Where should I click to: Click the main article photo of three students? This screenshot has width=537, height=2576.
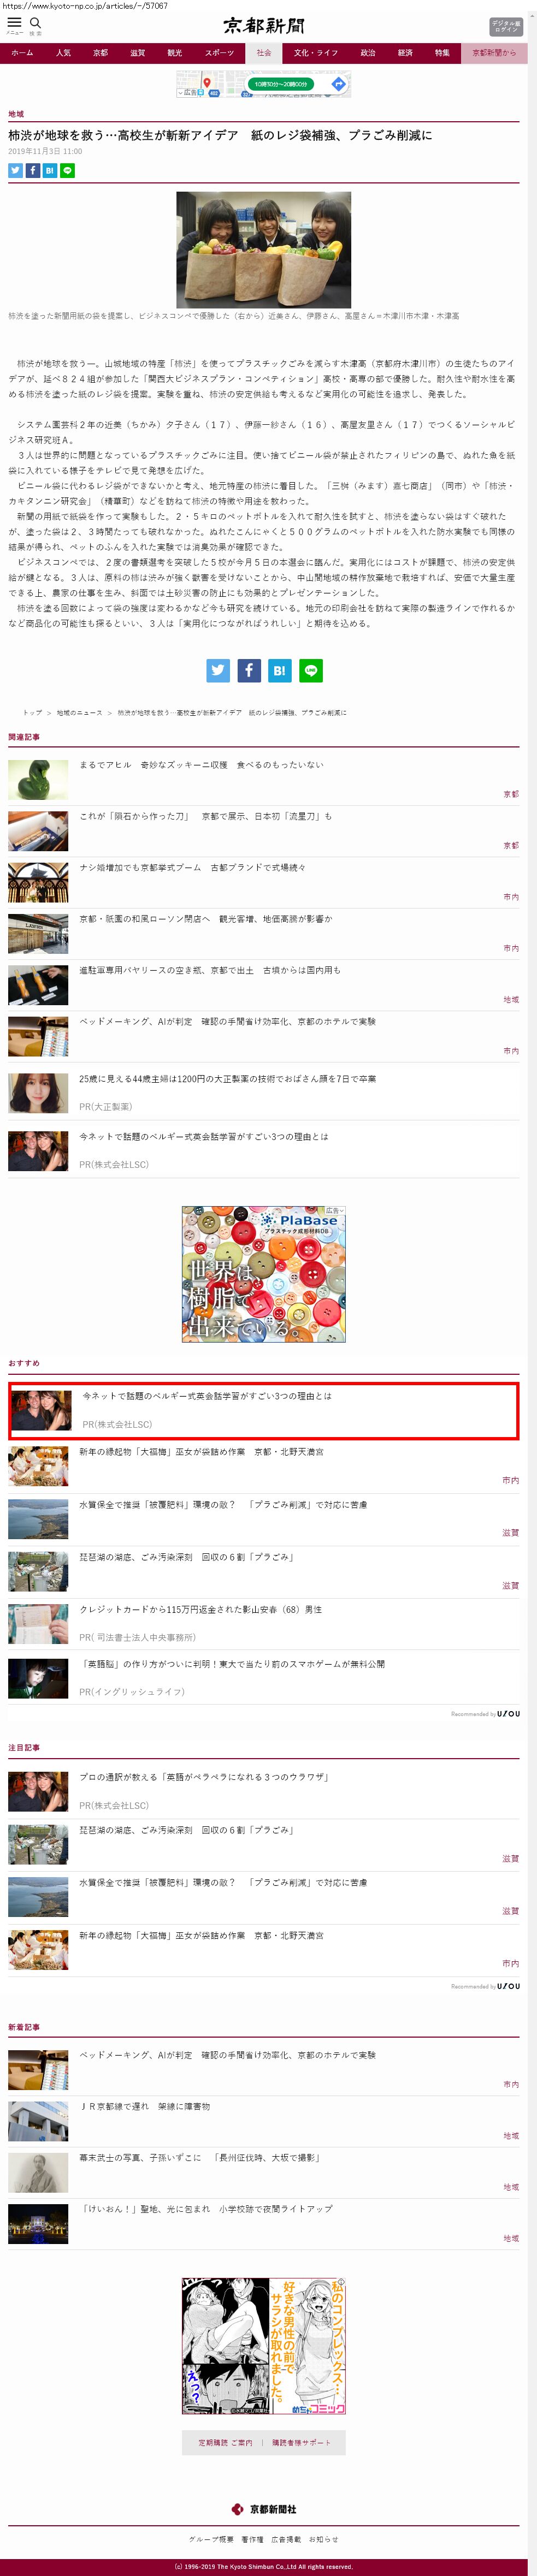click(x=264, y=249)
